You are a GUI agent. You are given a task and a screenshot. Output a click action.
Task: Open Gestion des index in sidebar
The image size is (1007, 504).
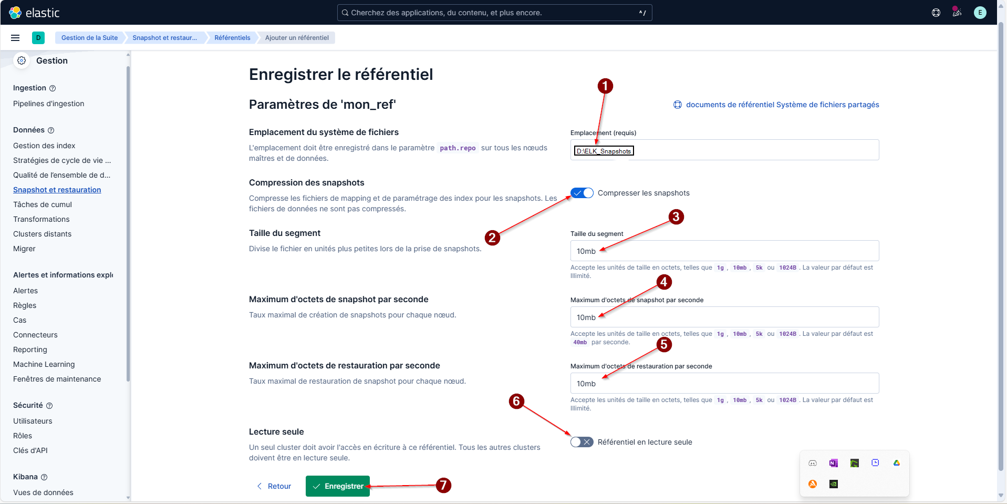[44, 146]
